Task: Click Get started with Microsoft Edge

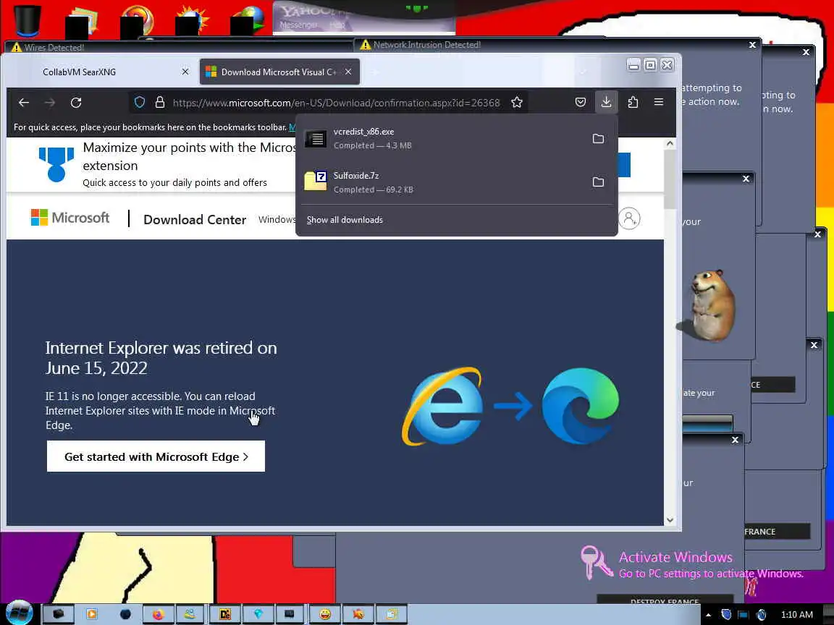Action: tap(156, 456)
